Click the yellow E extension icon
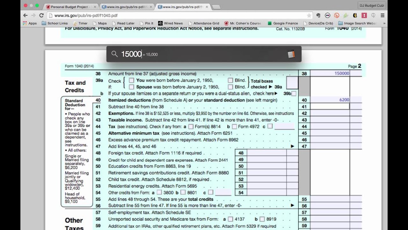The width and height of the screenshot is (408, 230). [x=355, y=15]
